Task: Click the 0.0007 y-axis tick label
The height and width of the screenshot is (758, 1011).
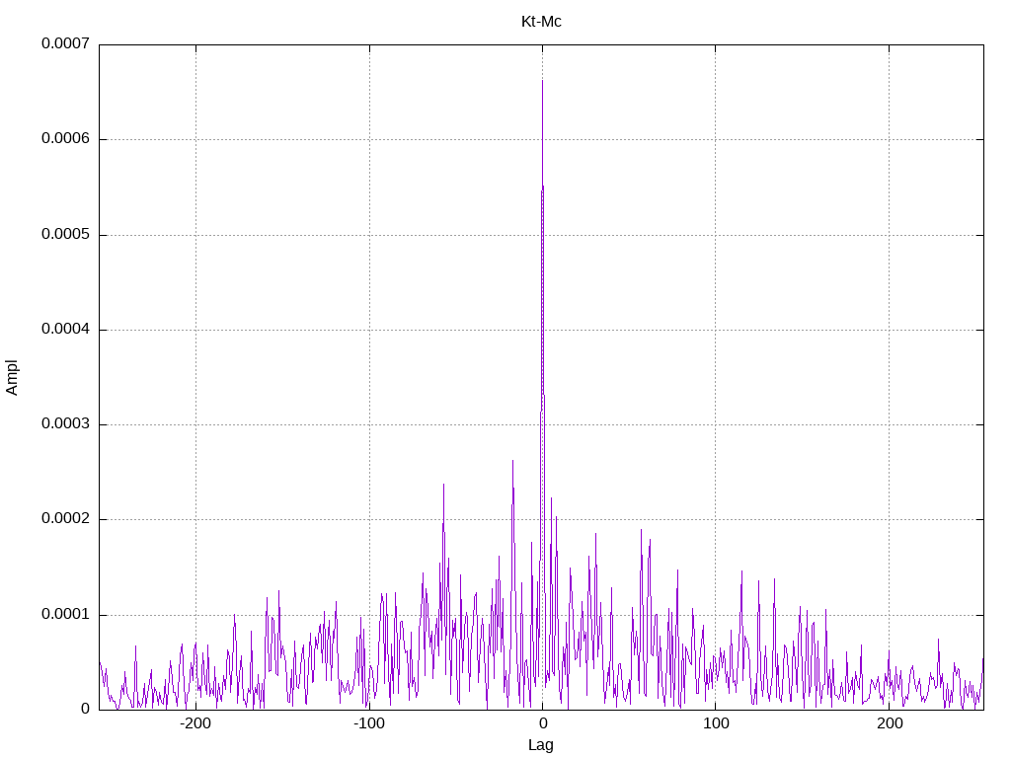Action: [x=66, y=43]
